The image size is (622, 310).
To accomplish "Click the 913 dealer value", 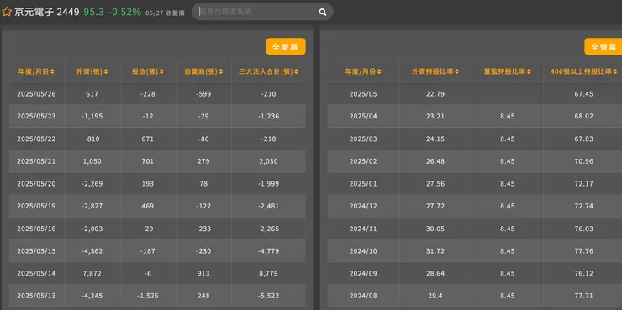I will (203, 274).
